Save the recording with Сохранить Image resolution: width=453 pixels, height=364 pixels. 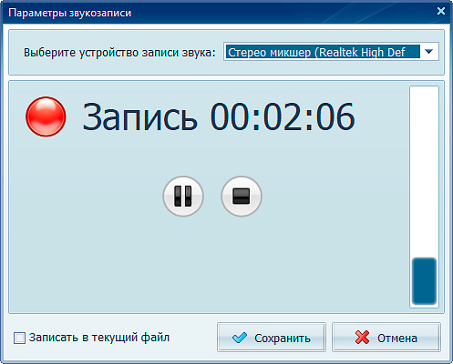point(272,338)
